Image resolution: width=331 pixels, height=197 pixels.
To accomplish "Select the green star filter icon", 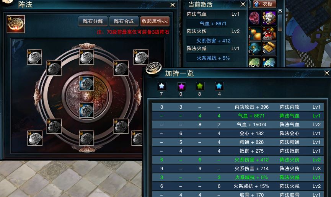I will pyautogui.click(x=200, y=86).
